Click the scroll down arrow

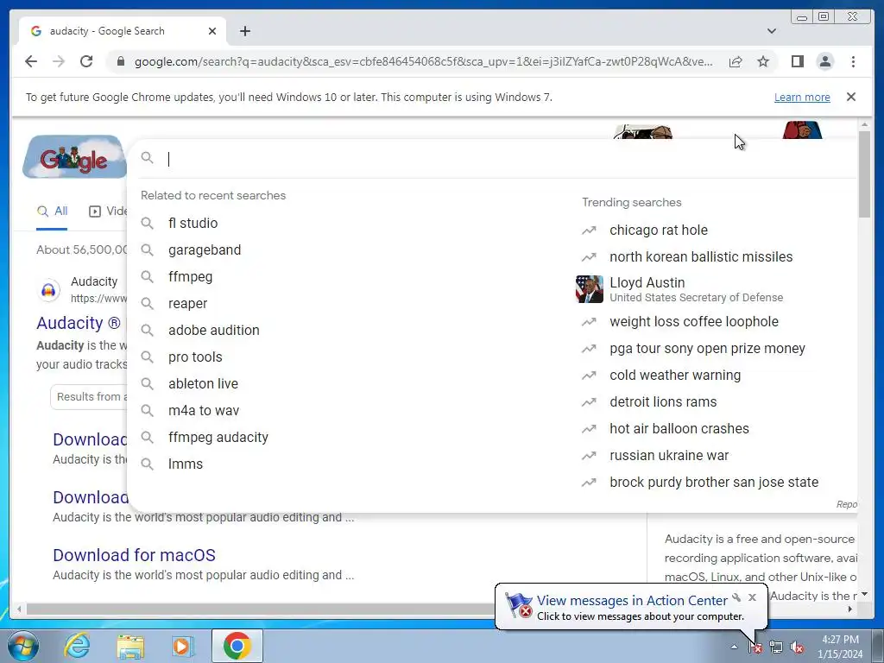864,594
